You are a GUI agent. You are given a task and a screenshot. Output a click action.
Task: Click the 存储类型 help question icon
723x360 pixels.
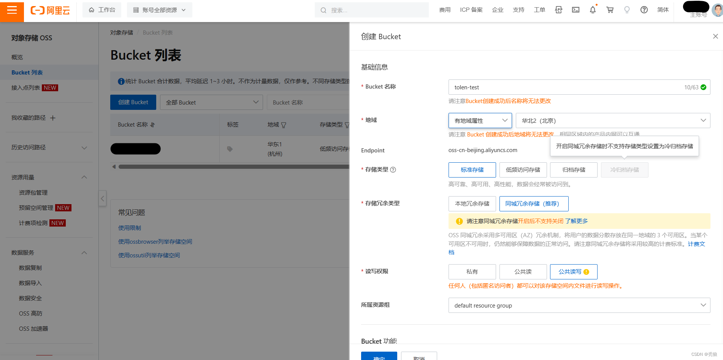pyautogui.click(x=393, y=170)
